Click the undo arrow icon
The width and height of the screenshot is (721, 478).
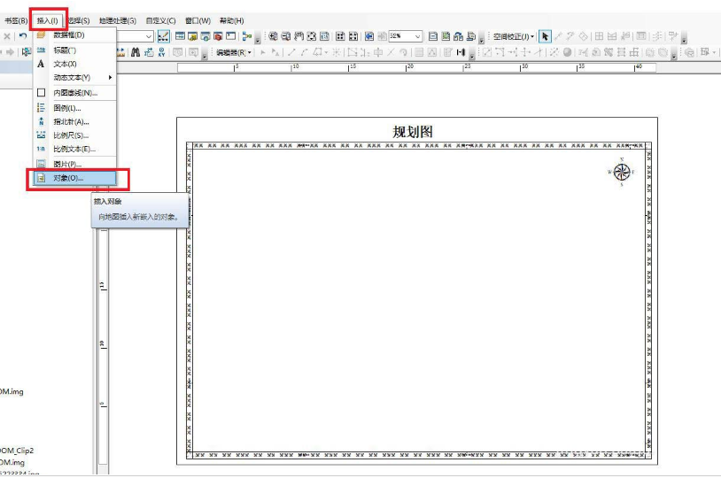22,35
